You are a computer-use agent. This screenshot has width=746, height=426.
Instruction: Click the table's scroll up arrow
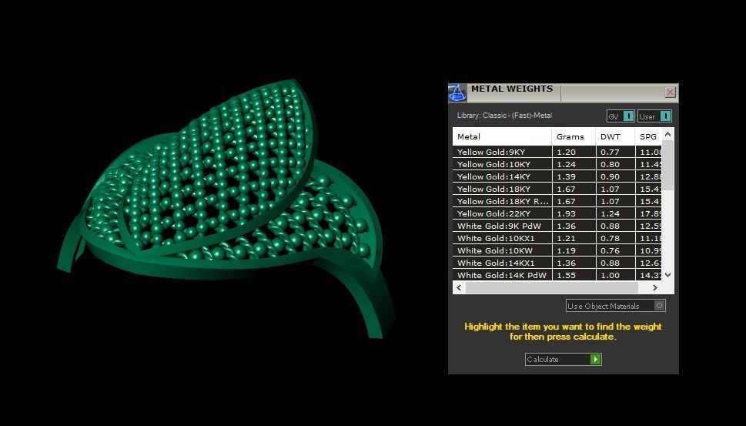[x=667, y=134]
